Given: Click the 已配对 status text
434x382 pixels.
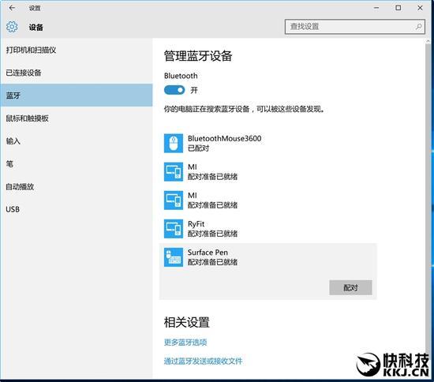Looking at the screenshot, I should [198, 148].
